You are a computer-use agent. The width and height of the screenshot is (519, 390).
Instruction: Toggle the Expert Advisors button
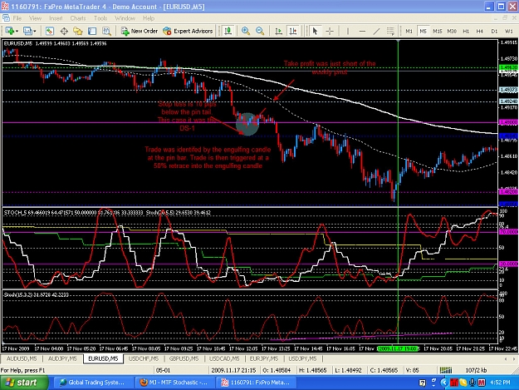click(x=188, y=31)
